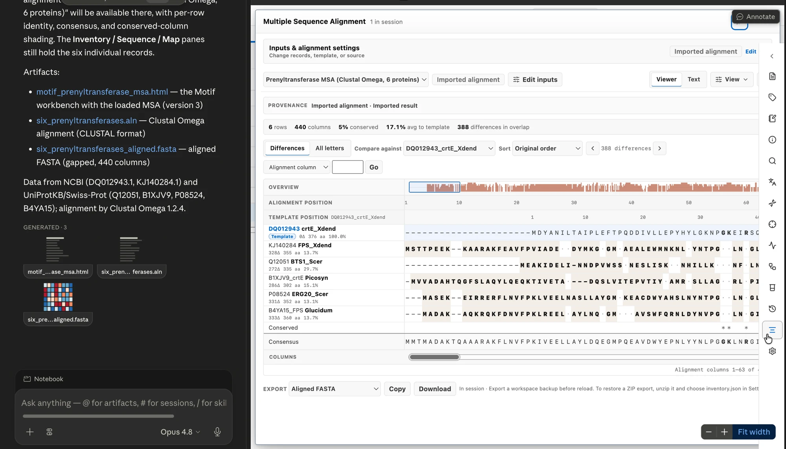
Task: Open settings gear in the right sidebar
Action: pyautogui.click(x=772, y=351)
